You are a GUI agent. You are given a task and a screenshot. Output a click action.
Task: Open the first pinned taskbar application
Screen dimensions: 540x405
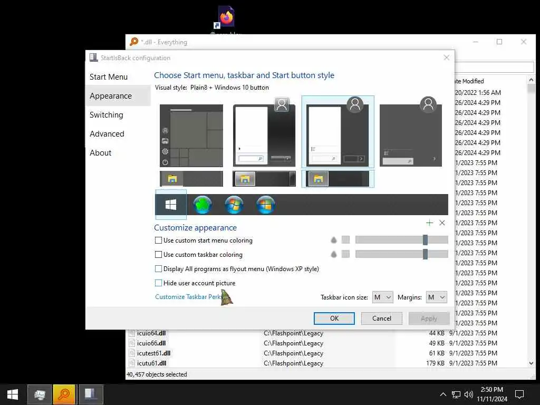pyautogui.click(x=40, y=394)
